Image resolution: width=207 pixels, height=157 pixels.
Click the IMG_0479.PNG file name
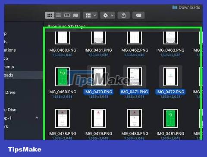point(98,134)
